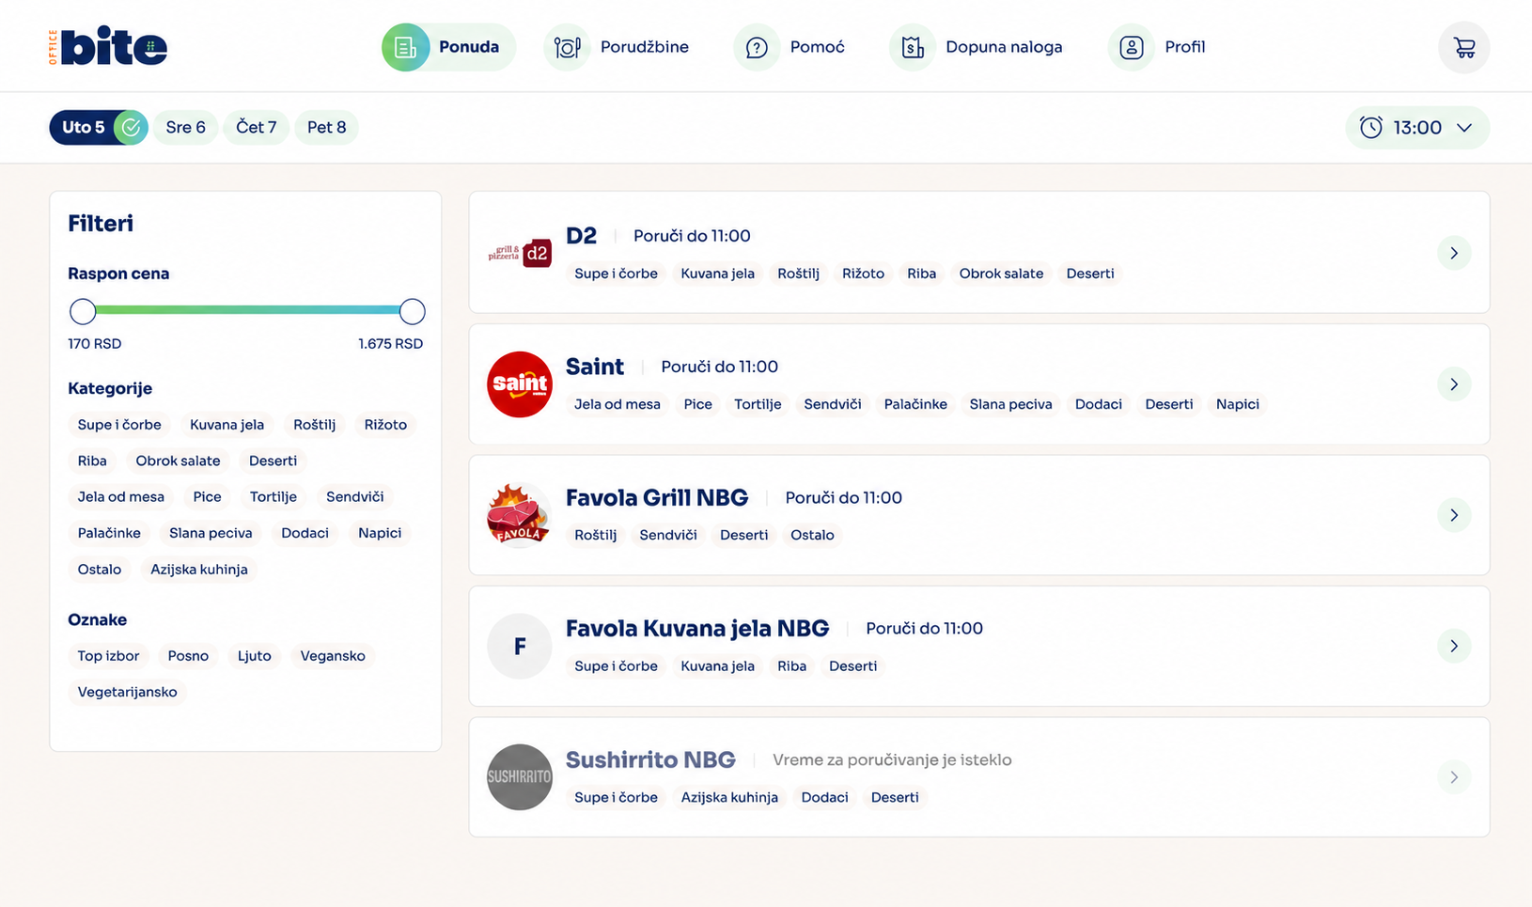1532x907 pixels.
Task: Open Favola Kuvana jela NBG via arrow
Action: 1454,647
